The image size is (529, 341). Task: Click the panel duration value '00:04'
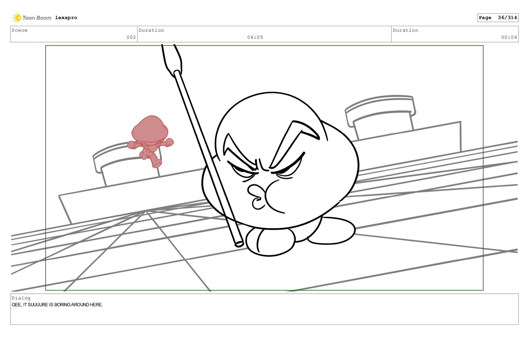[x=509, y=37]
